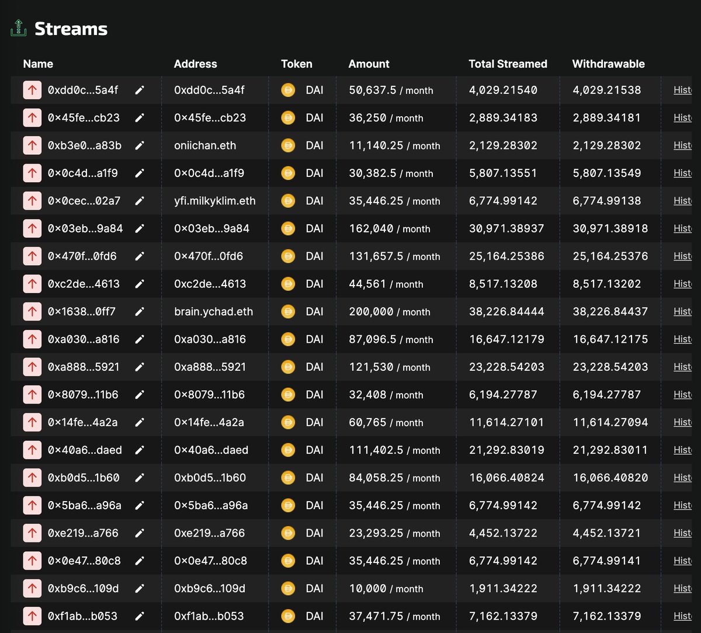The width and height of the screenshot is (701, 633).
Task: Click the amount 10,000 / month
Action: click(386, 588)
